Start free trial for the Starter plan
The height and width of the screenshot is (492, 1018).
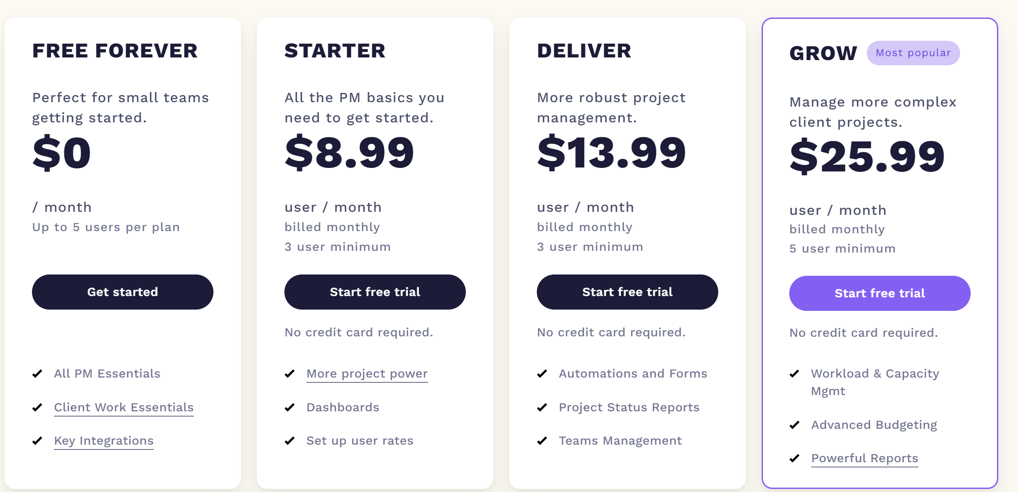(375, 292)
